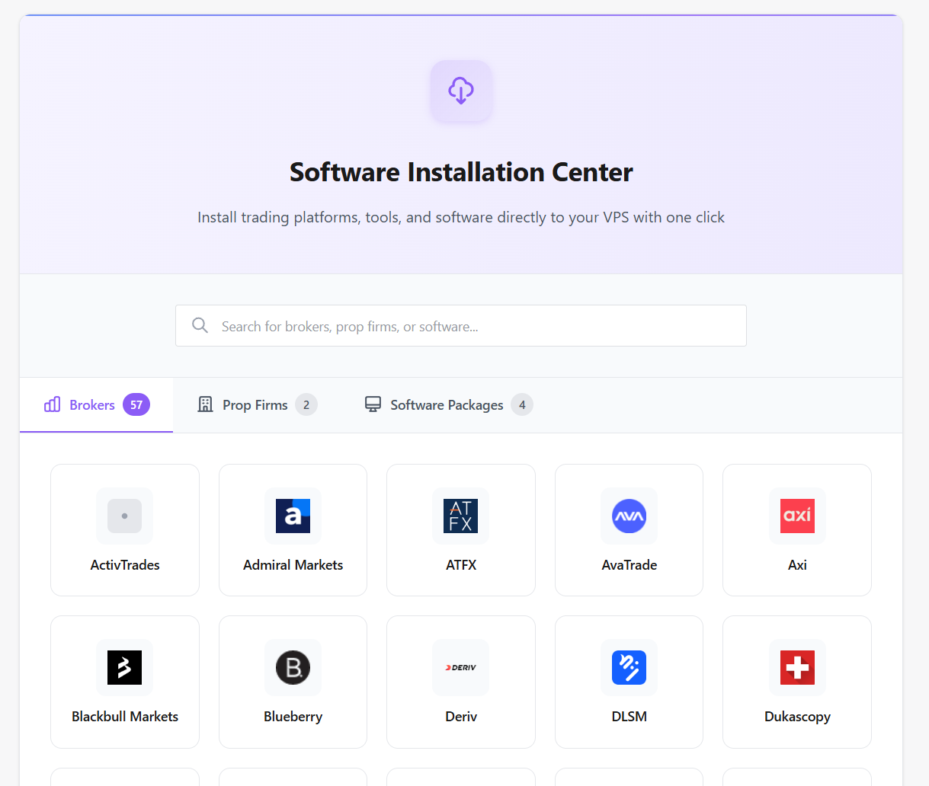Click the red Axi logo

pos(796,516)
